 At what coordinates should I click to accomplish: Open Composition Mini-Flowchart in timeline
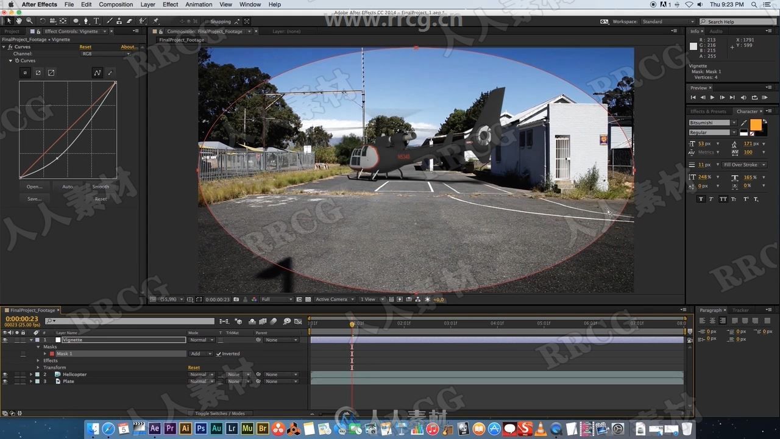tap(224, 321)
